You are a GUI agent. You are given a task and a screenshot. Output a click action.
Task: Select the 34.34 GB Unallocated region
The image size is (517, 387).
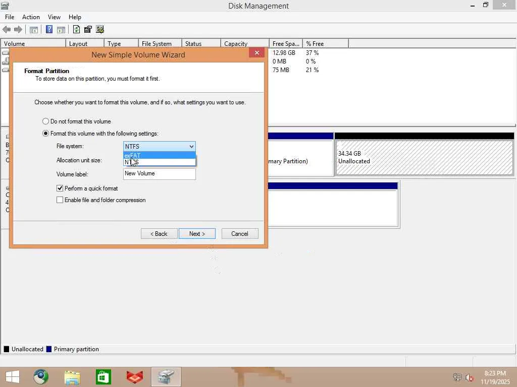(424, 158)
